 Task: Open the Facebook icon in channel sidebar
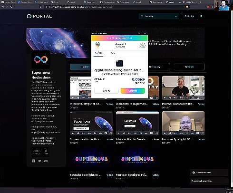33,161
